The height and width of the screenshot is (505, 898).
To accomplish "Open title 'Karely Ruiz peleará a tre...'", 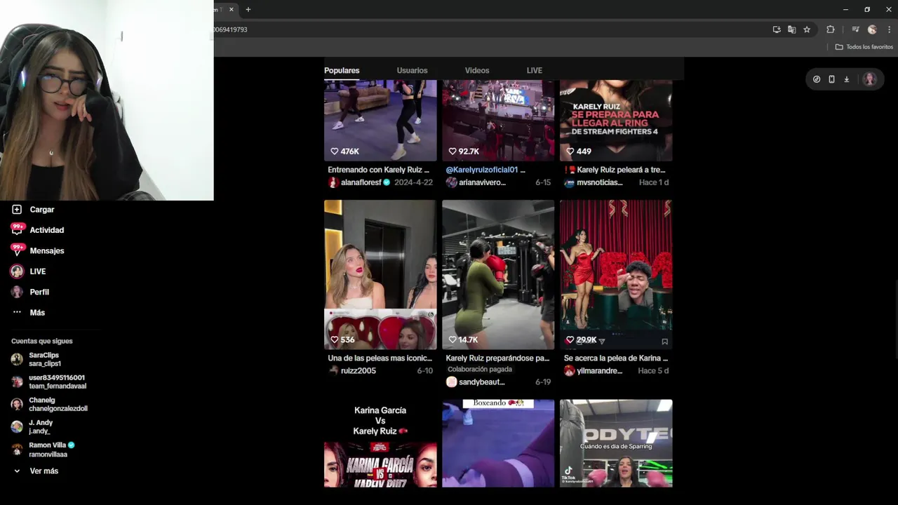I will (x=615, y=170).
